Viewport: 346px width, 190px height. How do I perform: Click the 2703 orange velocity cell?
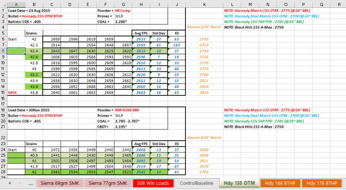pos(204,172)
